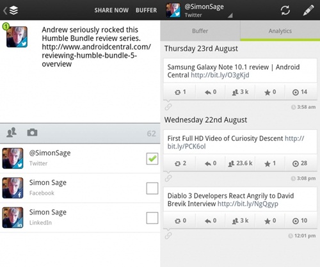Viewport: 320px width, 267px height.
Task: Click link icon under Samsung Galaxy post
Action: pyautogui.click(x=168, y=107)
